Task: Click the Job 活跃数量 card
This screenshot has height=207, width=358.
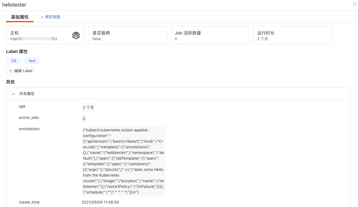Action: [210, 35]
